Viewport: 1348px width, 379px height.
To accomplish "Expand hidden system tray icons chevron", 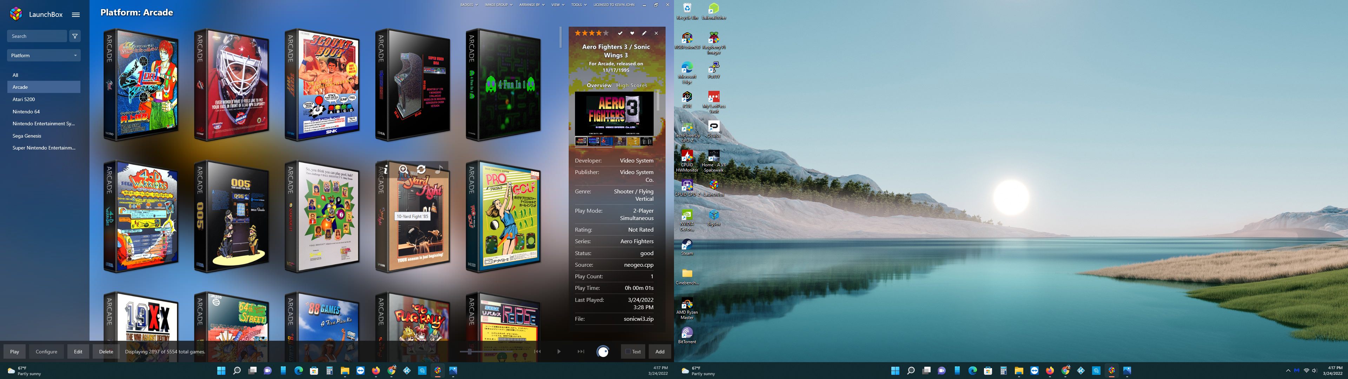I will pos(1288,371).
